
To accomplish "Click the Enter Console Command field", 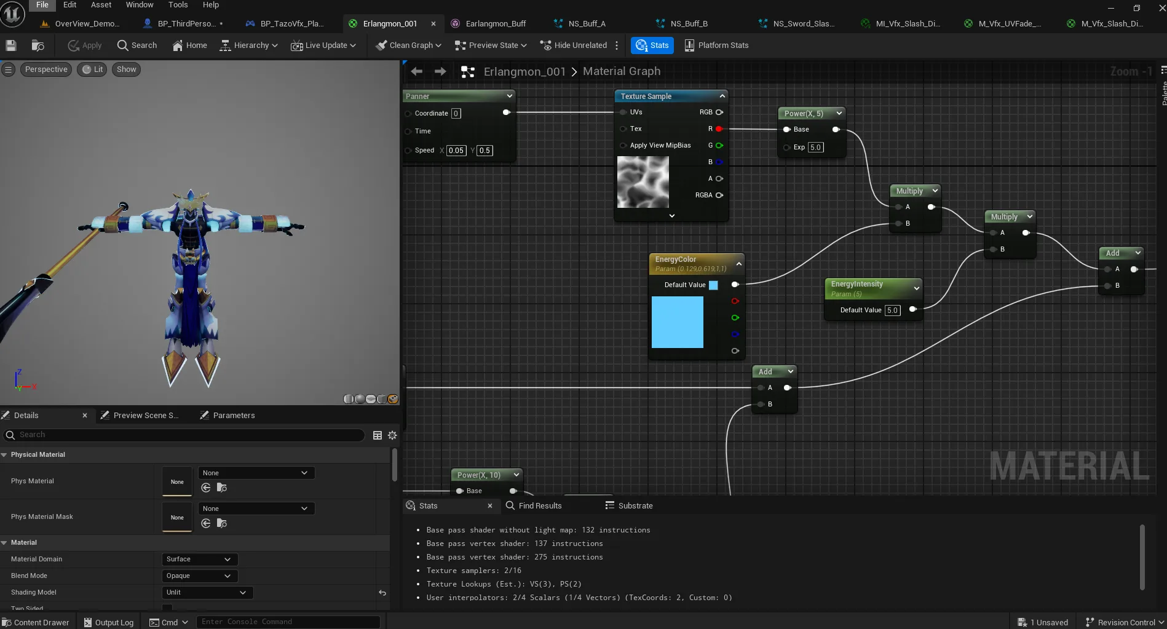I will [x=288, y=622].
